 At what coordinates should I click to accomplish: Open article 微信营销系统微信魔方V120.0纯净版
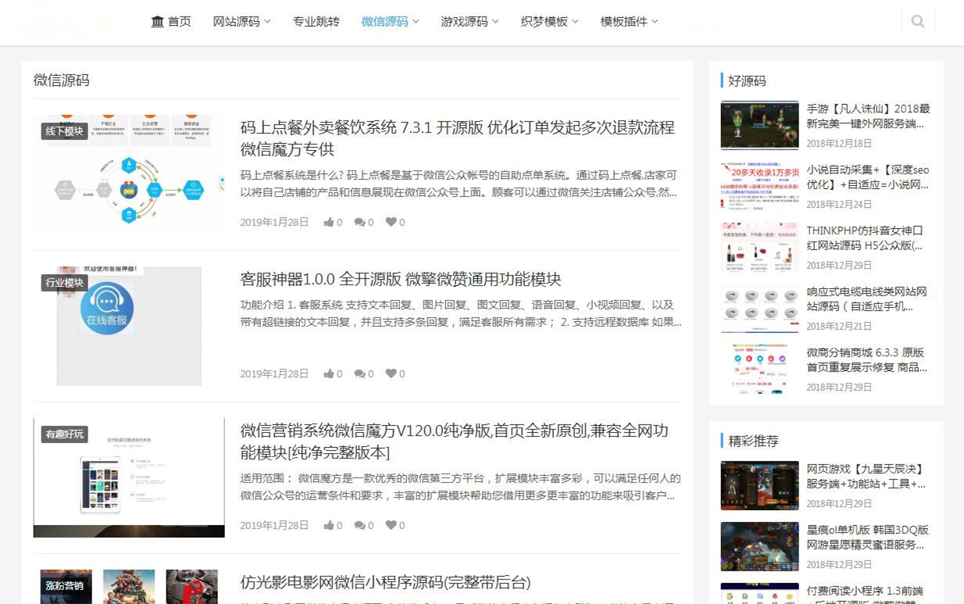click(455, 441)
